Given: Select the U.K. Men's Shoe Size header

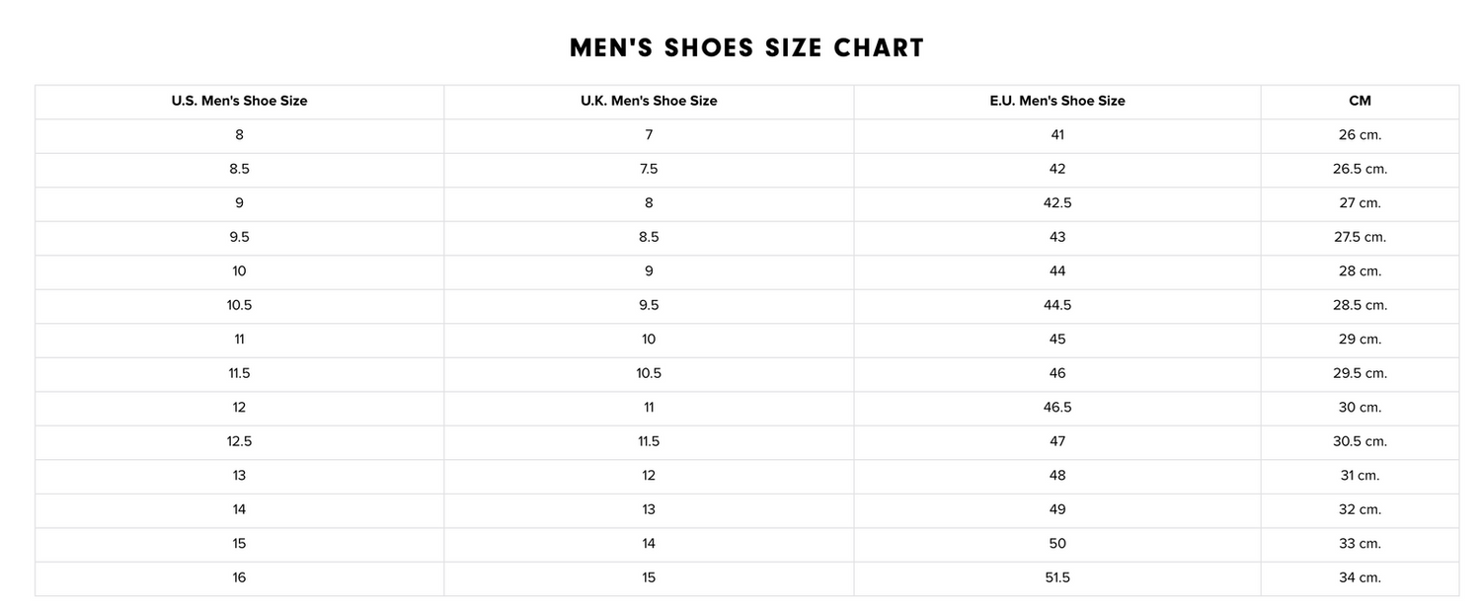Looking at the screenshot, I should tap(649, 101).
